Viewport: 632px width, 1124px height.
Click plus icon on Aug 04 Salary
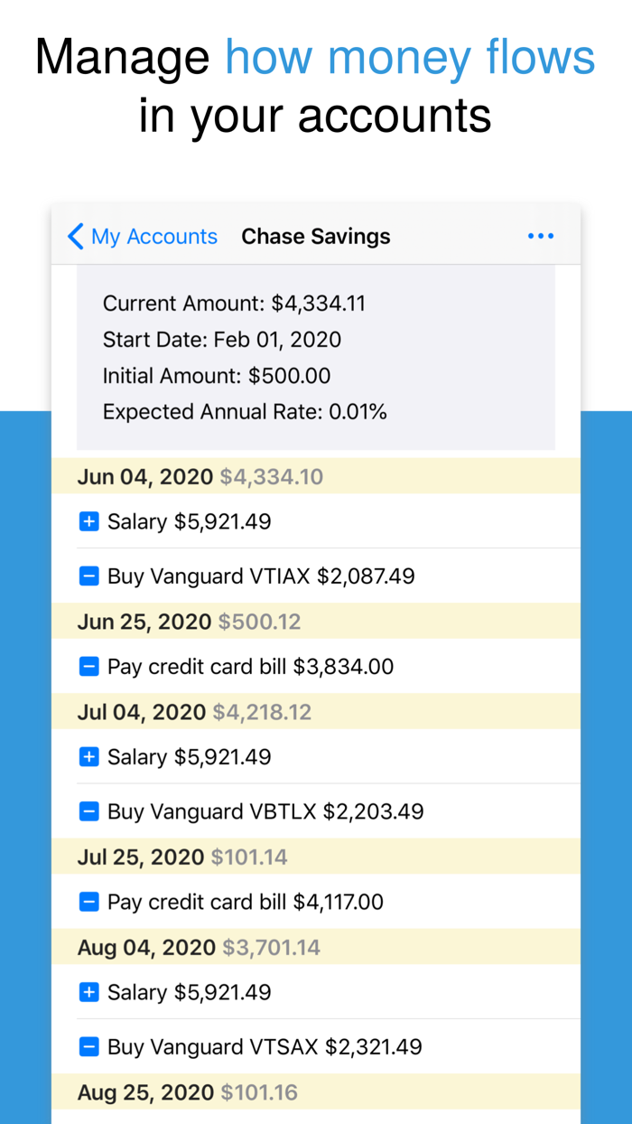[88, 992]
